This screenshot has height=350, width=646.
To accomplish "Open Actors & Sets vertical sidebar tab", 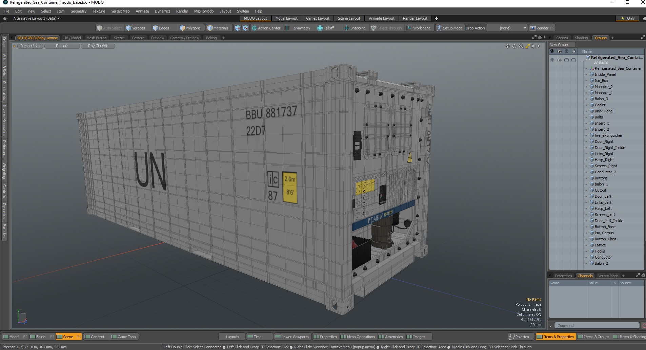I will (4, 65).
